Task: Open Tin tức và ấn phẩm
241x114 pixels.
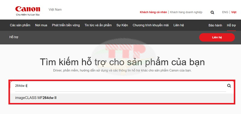Action: (x=98, y=25)
